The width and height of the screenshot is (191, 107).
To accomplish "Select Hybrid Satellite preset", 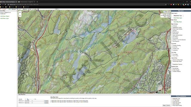I will click(176, 104).
